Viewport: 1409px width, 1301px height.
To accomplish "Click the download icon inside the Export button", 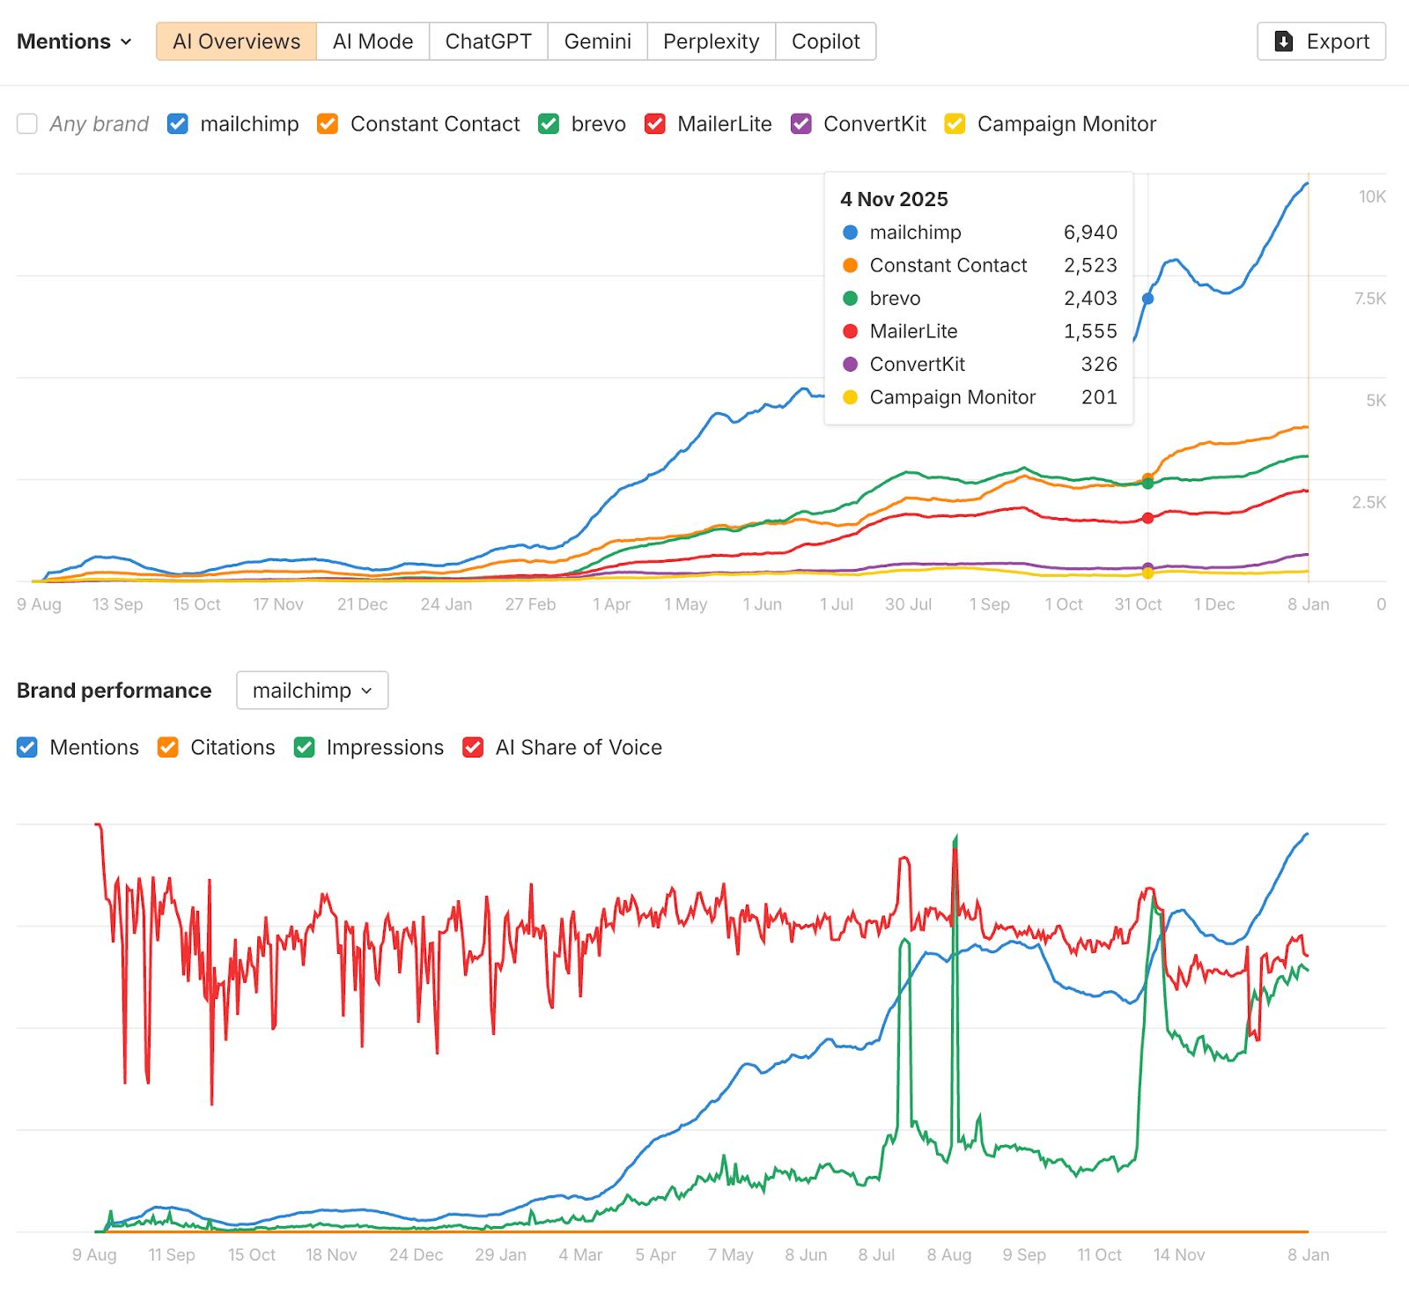I will (1284, 41).
